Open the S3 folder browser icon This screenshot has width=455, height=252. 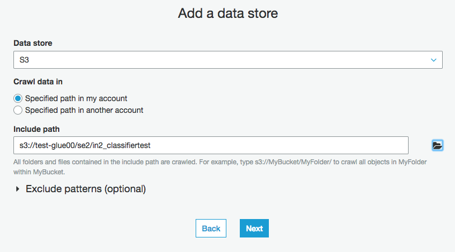[437, 145]
